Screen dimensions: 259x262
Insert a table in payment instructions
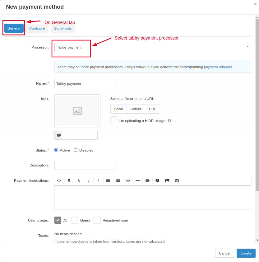118,180
